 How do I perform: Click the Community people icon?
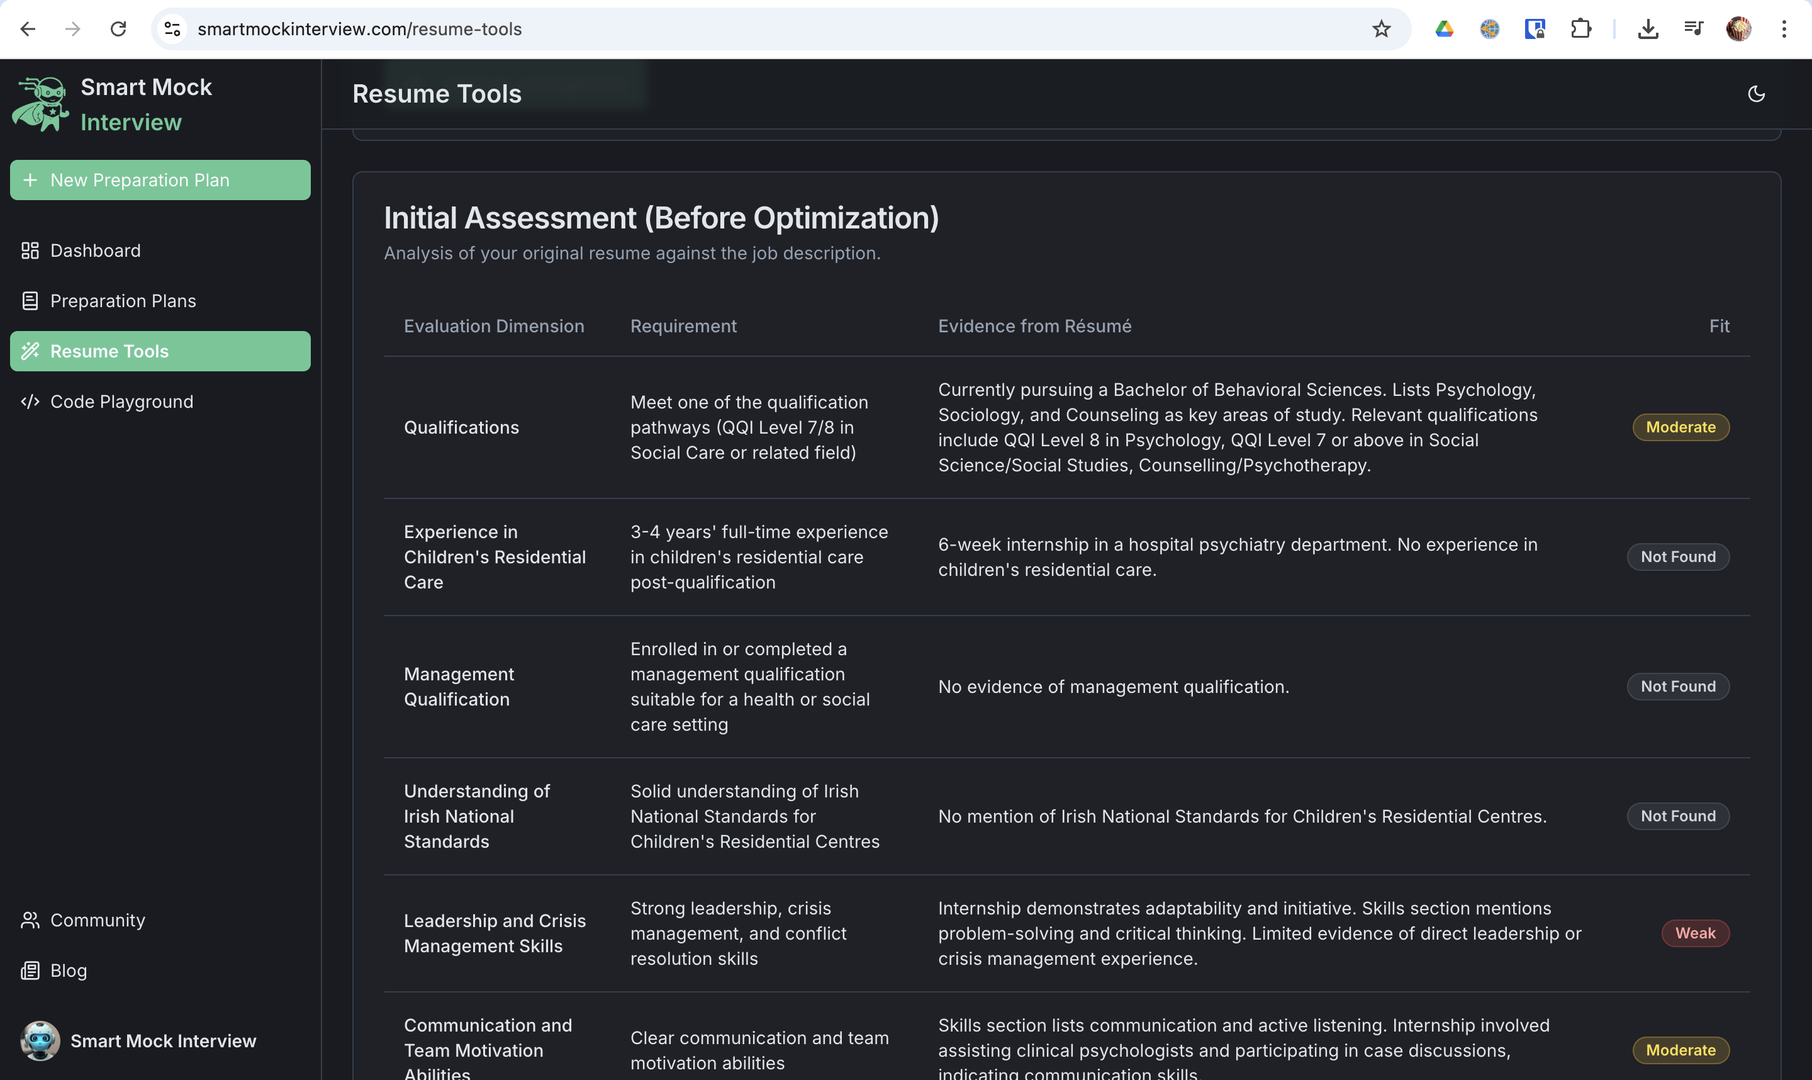click(30, 920)
